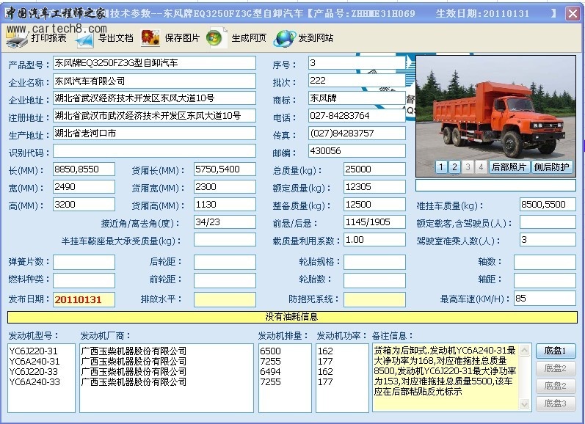
Task: View the 侧后防护 side-rear guard photo
Action: click(551, 167)
